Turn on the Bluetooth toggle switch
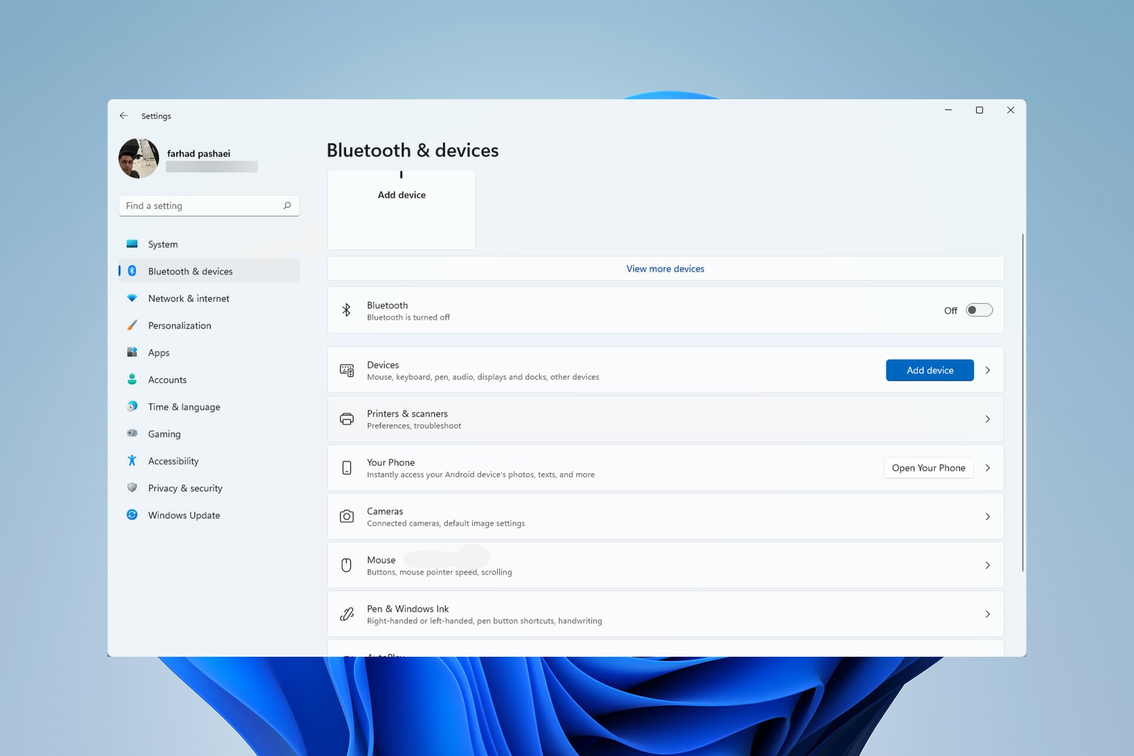This screenshot has height=756, width=1134. click(x=979, y=310)
